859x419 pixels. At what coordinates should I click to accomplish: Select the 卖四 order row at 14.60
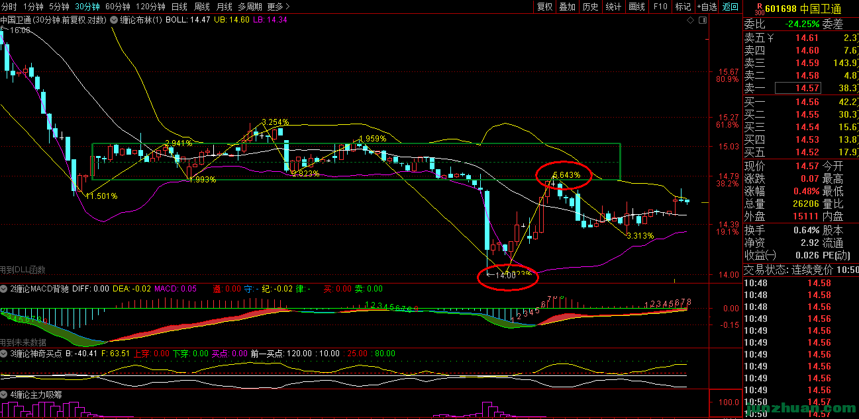click(x=801, y=50)
